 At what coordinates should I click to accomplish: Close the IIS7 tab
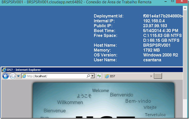click(x=151, y=76)
